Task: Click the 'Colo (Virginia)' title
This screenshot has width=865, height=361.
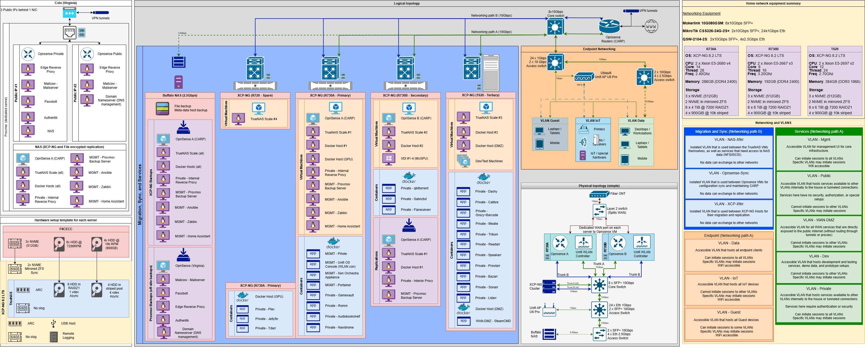Action: point(66,3)
